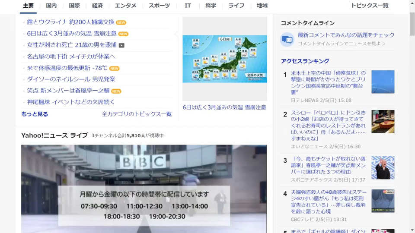Click the page vertical scrollbar thumb
Viewport: 415px width, 233px height.
pyautogui.click(x=412, y=23)
